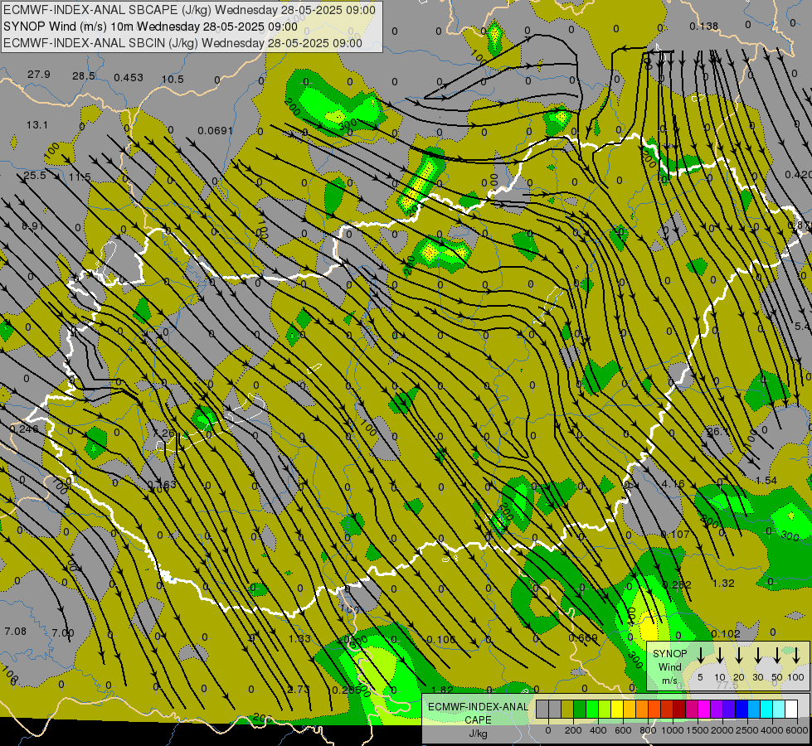The height and width of the screenshot is (746, 812).
Task: Click the 1000 tick label on CAPE scale
Action: click(x=672, y=730)
